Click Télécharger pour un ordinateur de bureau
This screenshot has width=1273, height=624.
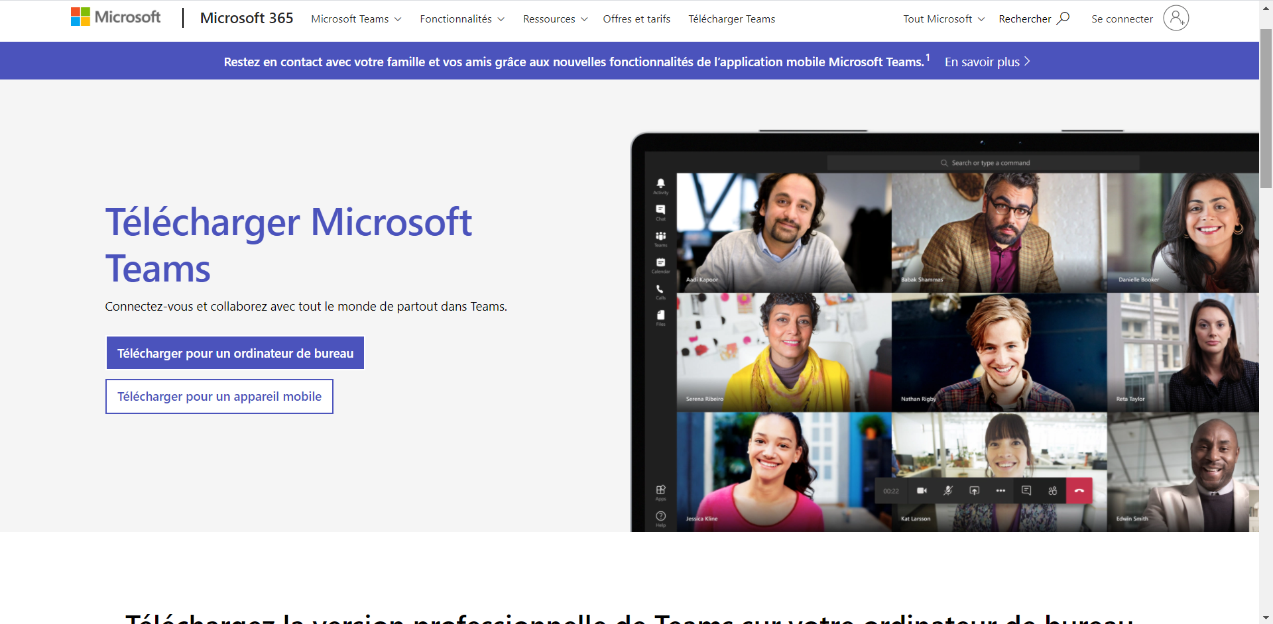coord(235,353)
